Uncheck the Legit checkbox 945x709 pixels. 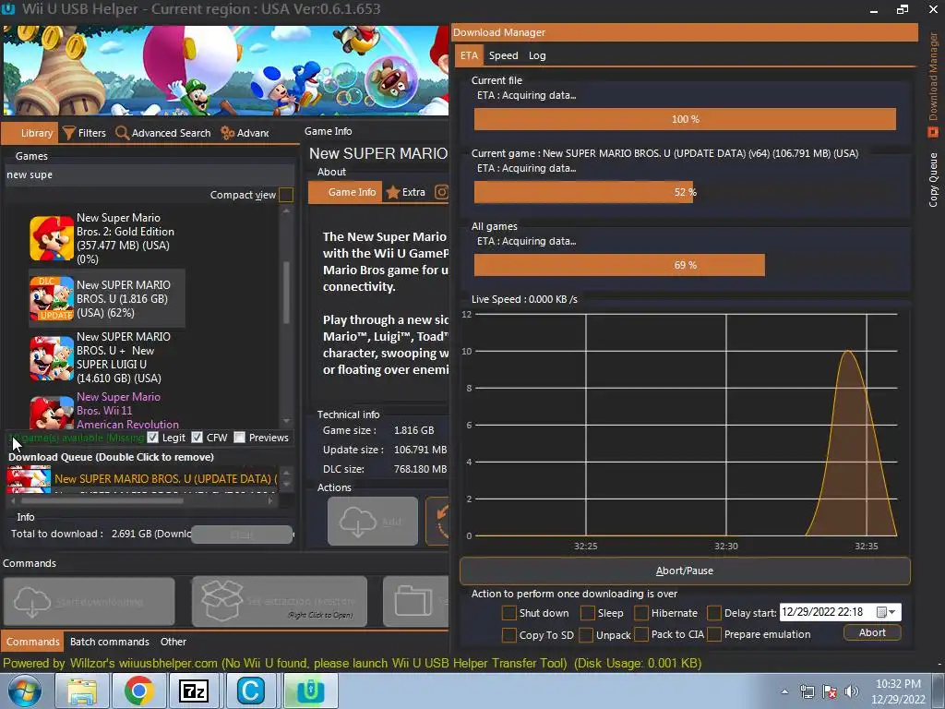(x=152, y=437)
